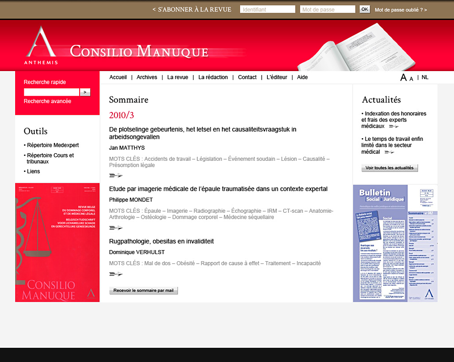The image size is (454, 362).
Task: Click the Sommaire heading
Action: 129,100
